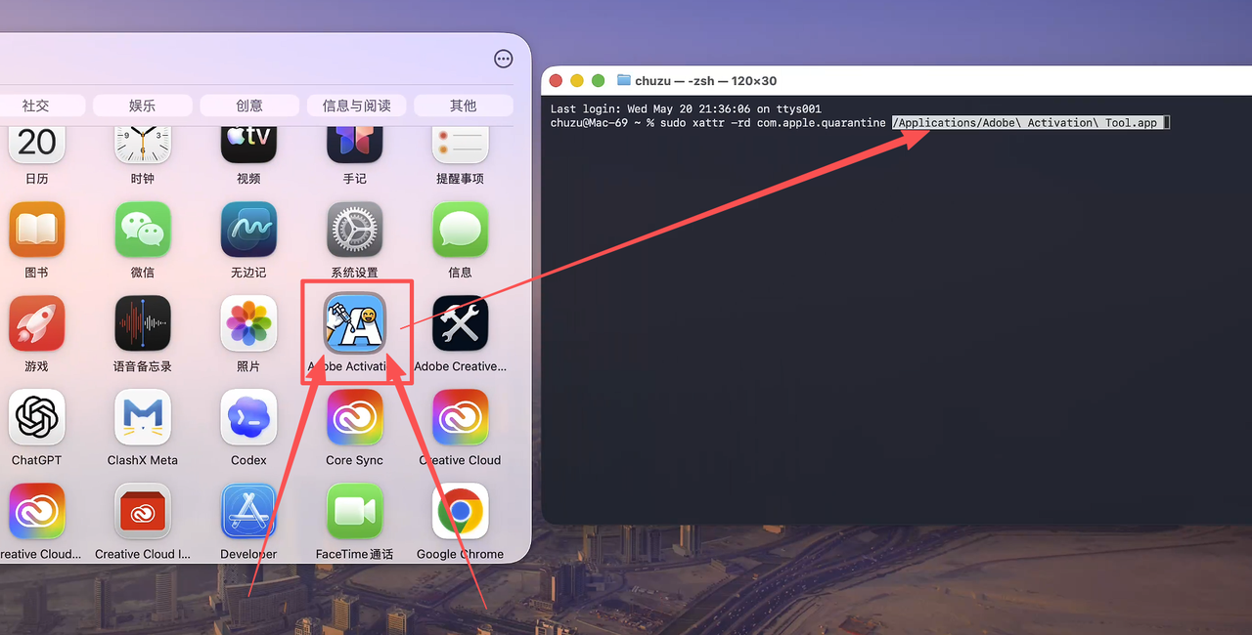The width and height of the screenshot is (1252, 635).
Task: Launch the Creative Cloud app under the wrench icon
Action: pyautogui.click(x=460, y=417)
